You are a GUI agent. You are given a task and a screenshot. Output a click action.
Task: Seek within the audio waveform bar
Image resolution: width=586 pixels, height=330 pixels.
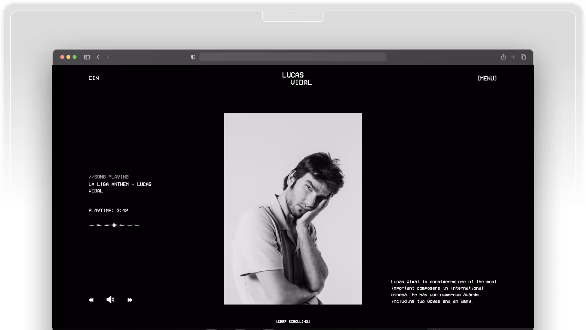(x=114, y=225)
